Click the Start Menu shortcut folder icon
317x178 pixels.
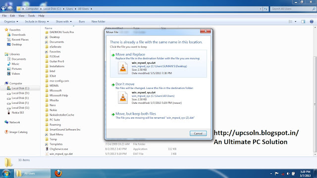pyautogui.click(x=47, y=134)
